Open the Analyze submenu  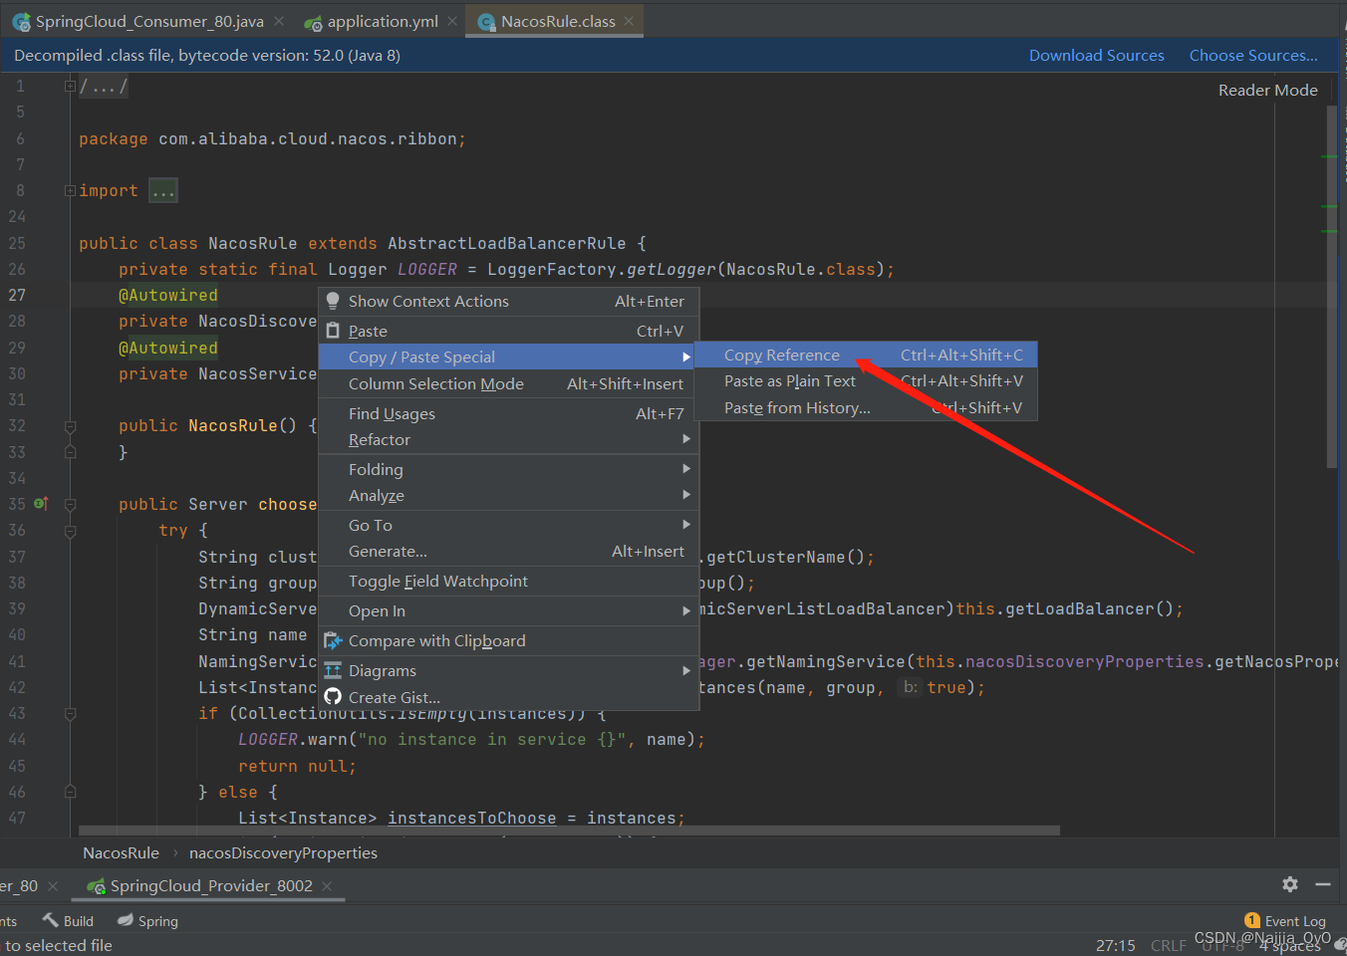[508, 496]
